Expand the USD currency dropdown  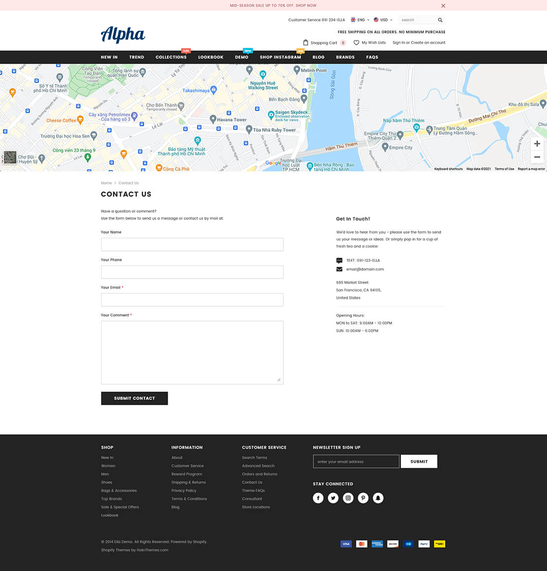383,20
